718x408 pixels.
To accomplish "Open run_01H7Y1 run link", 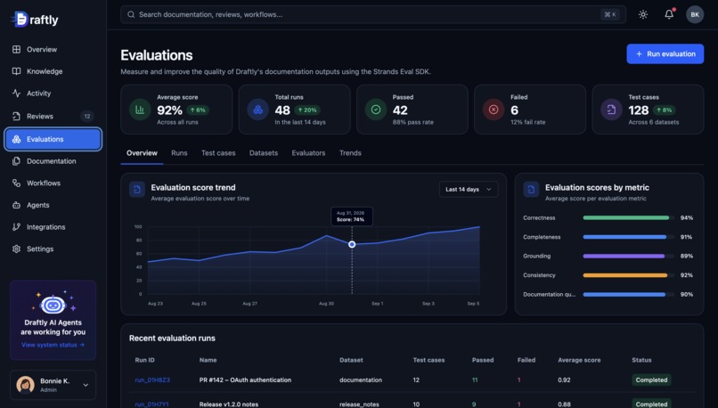I will pos(152,404).
